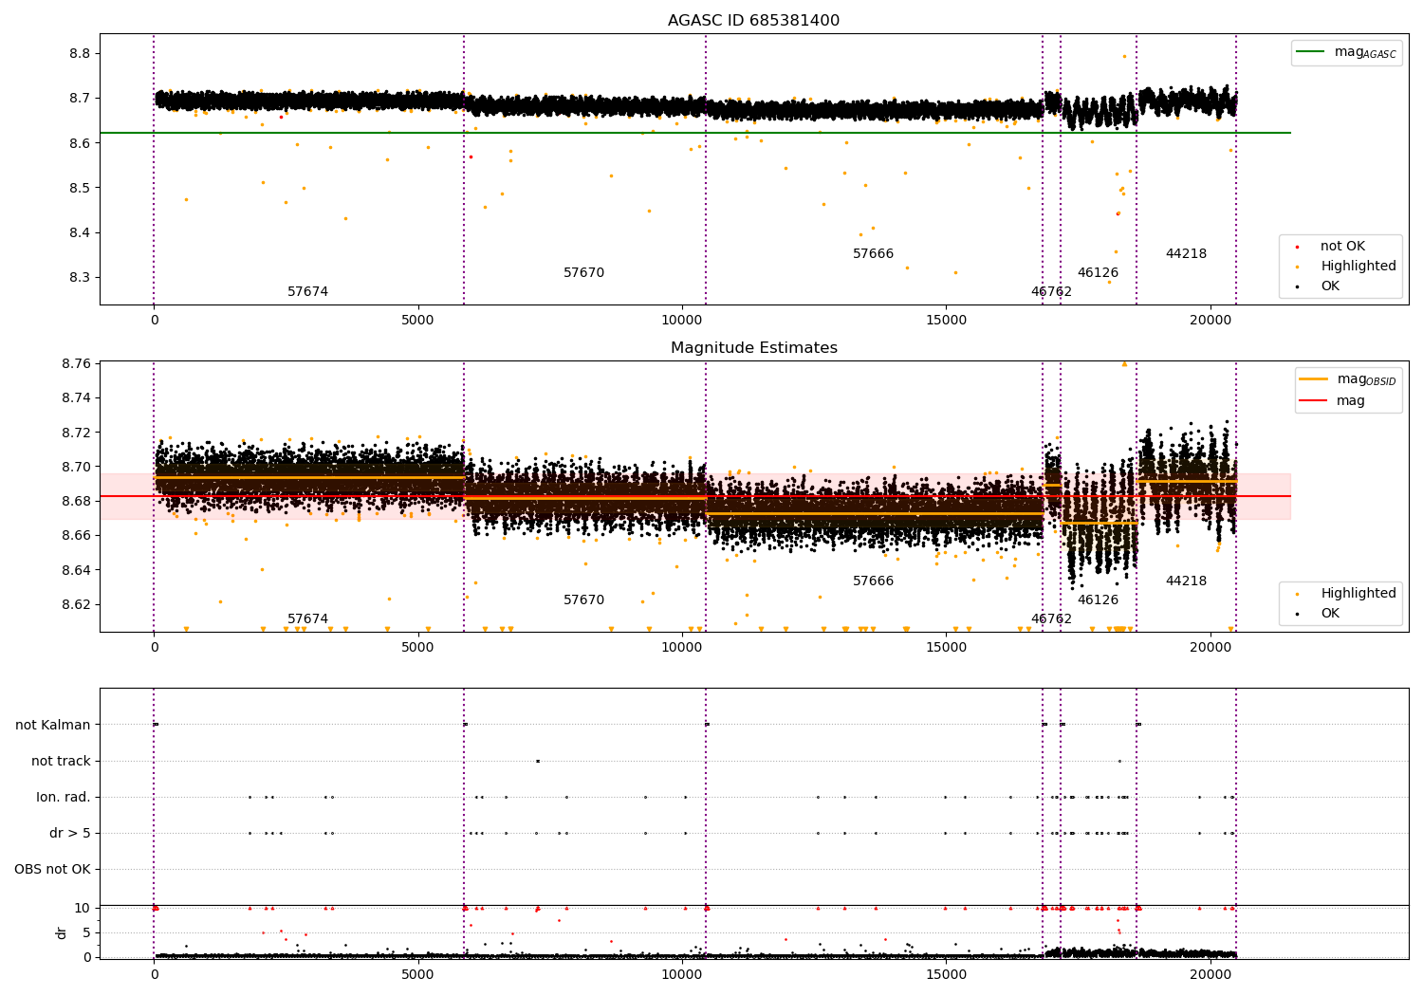Click x-axis tick 5000 in middle plot
This screenshot has height=996, width=1423.
[417, 648]
